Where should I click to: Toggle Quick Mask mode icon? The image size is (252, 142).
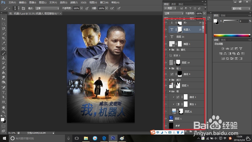click(x=3, y=126)
